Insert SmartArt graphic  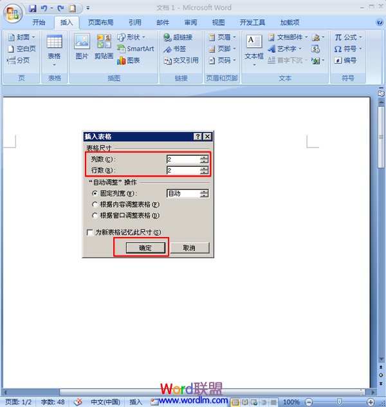[x=135, y=48]
